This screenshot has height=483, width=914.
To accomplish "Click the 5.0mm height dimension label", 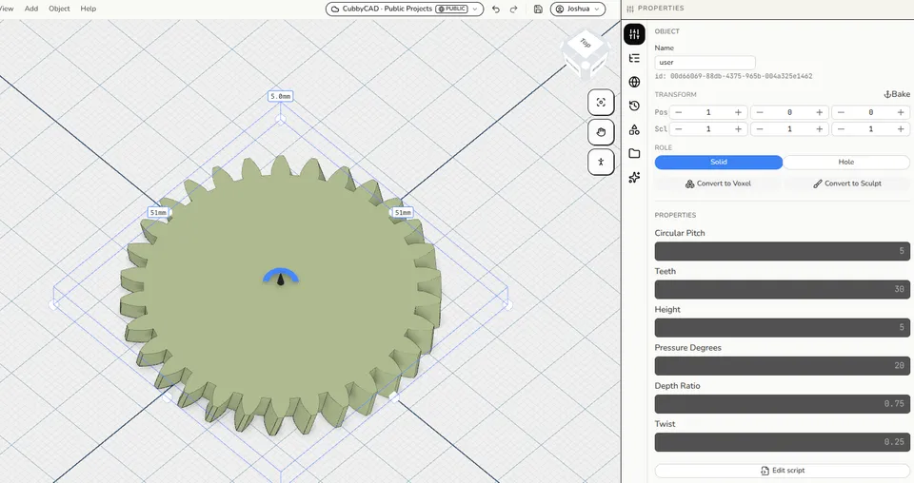I will point(280,97).
